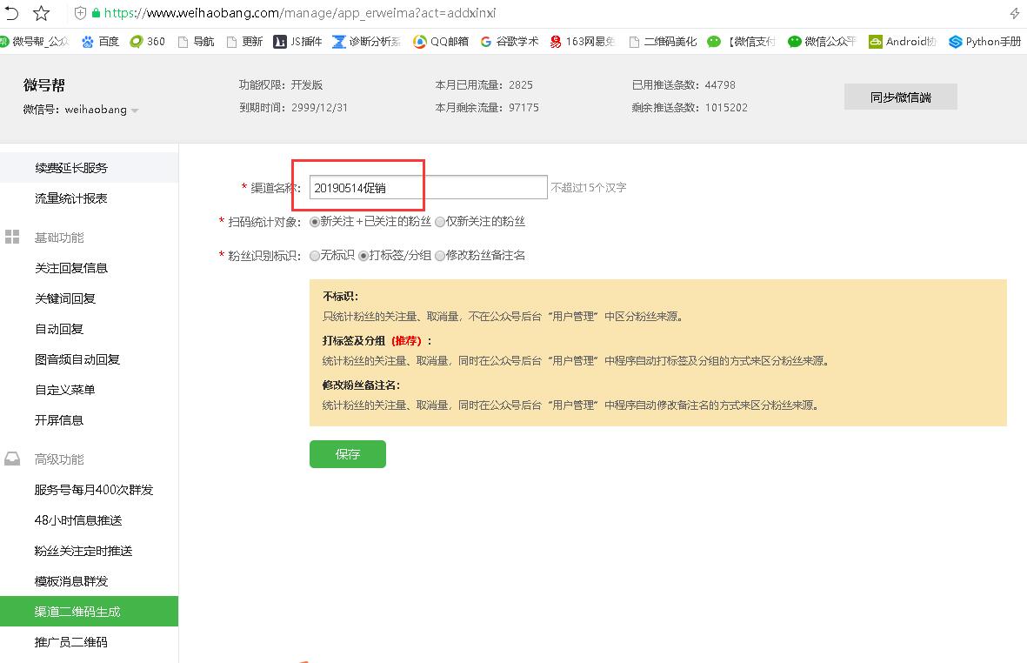Screen dimensions: 1027x663
Task: Open the QQ邮箱 bookmark
Action: pos(441,41)
